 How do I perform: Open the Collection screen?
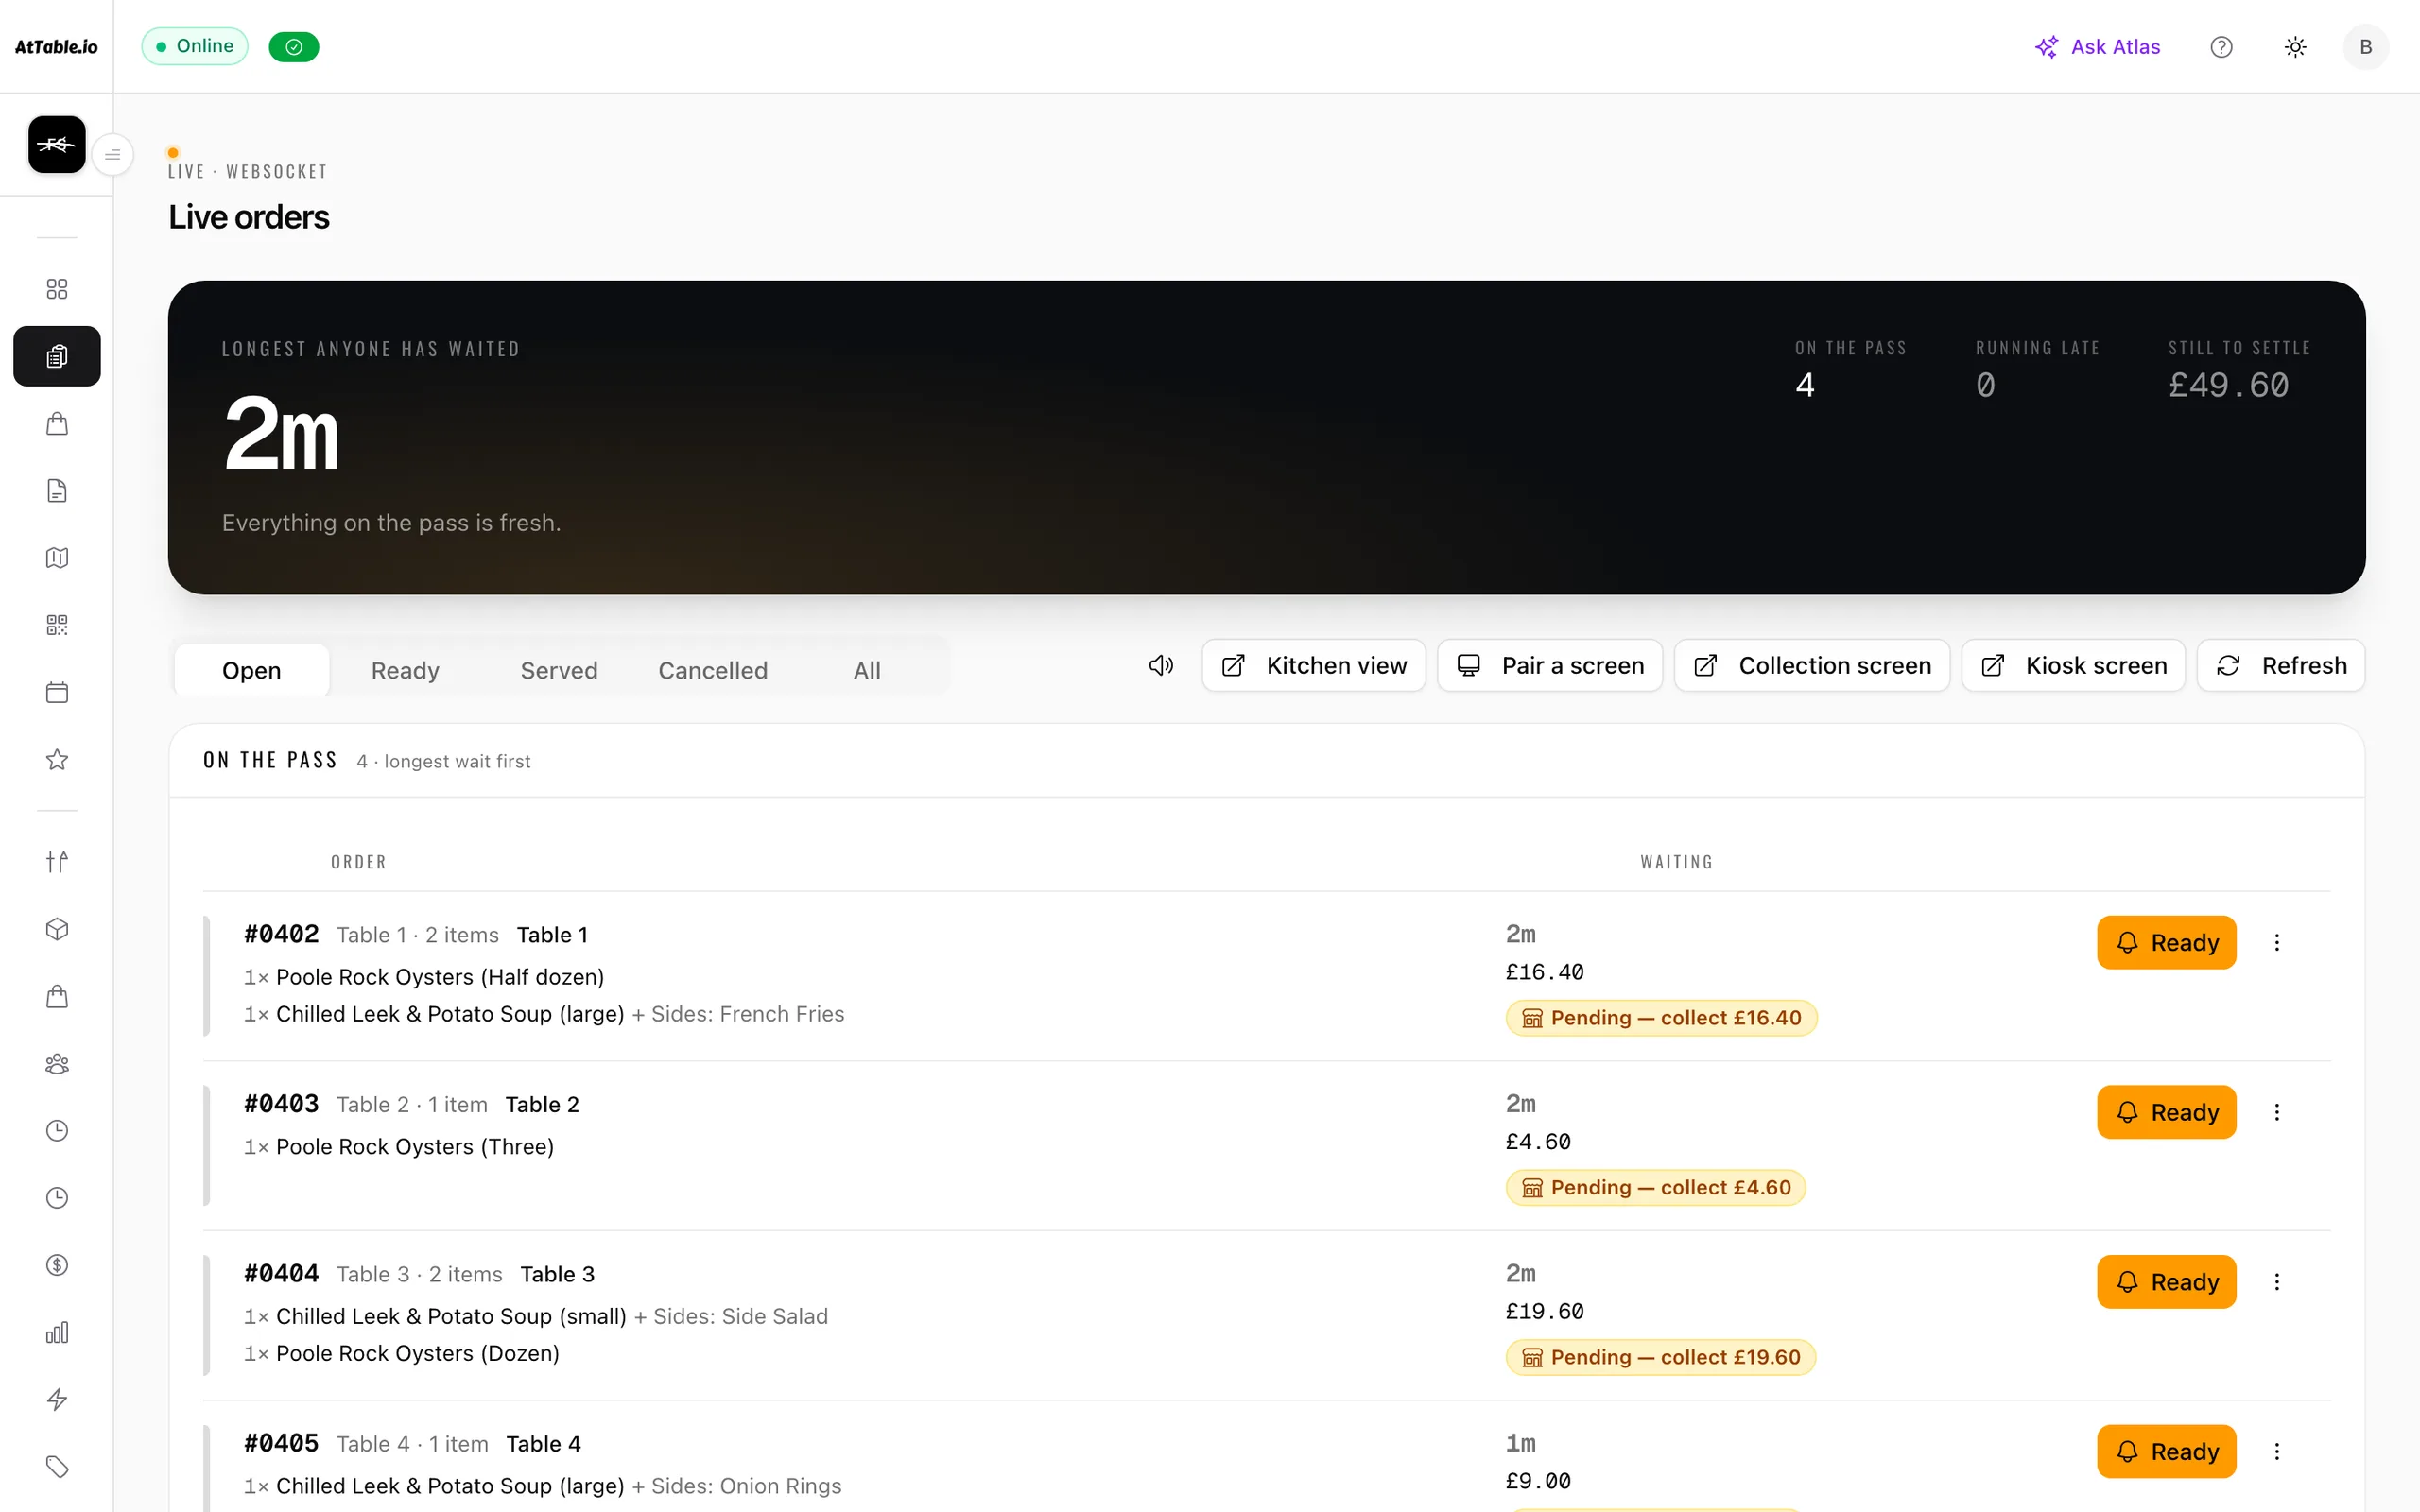(1812, 665)
